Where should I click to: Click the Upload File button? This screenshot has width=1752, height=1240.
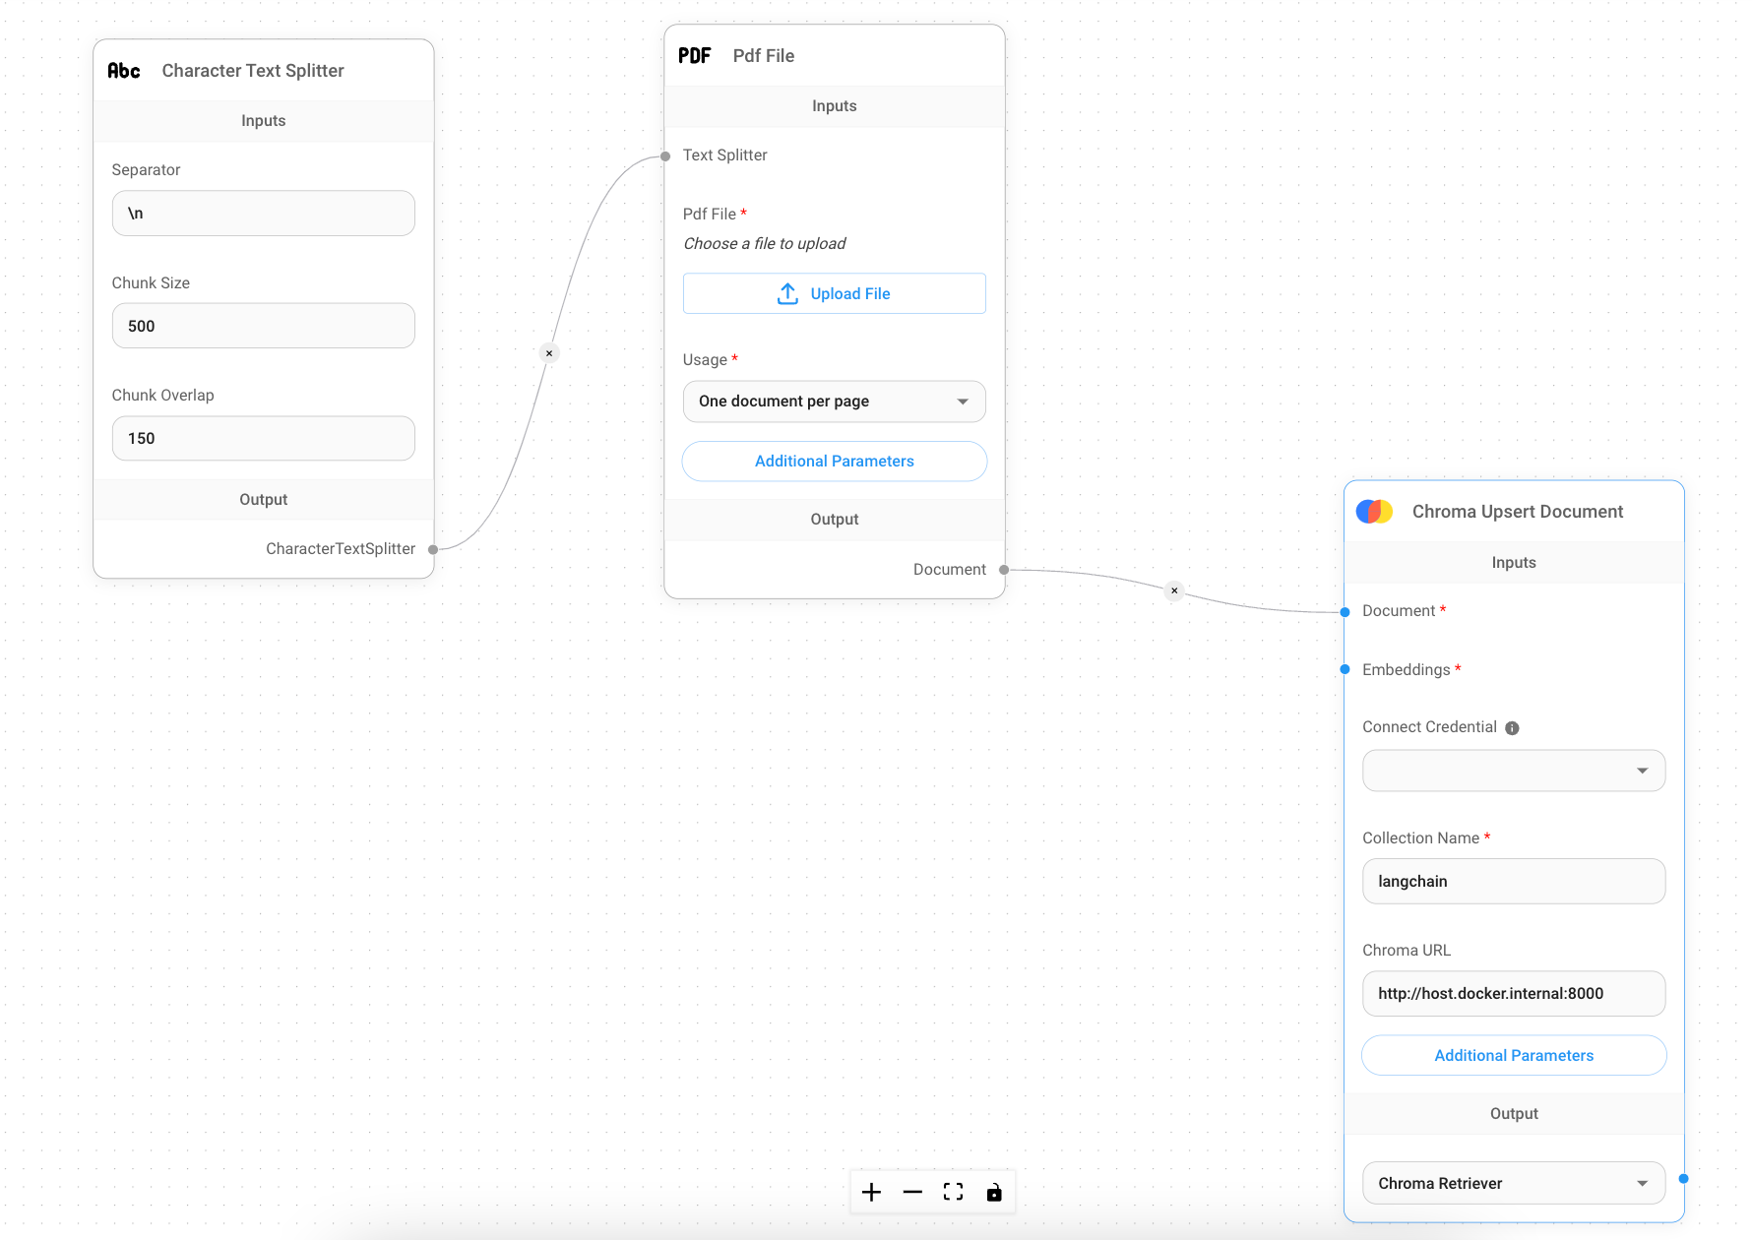835,293
